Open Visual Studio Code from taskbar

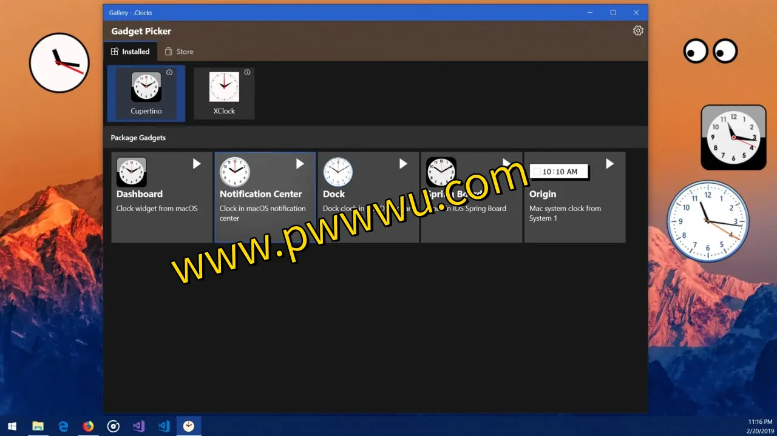tap(163, 426)
